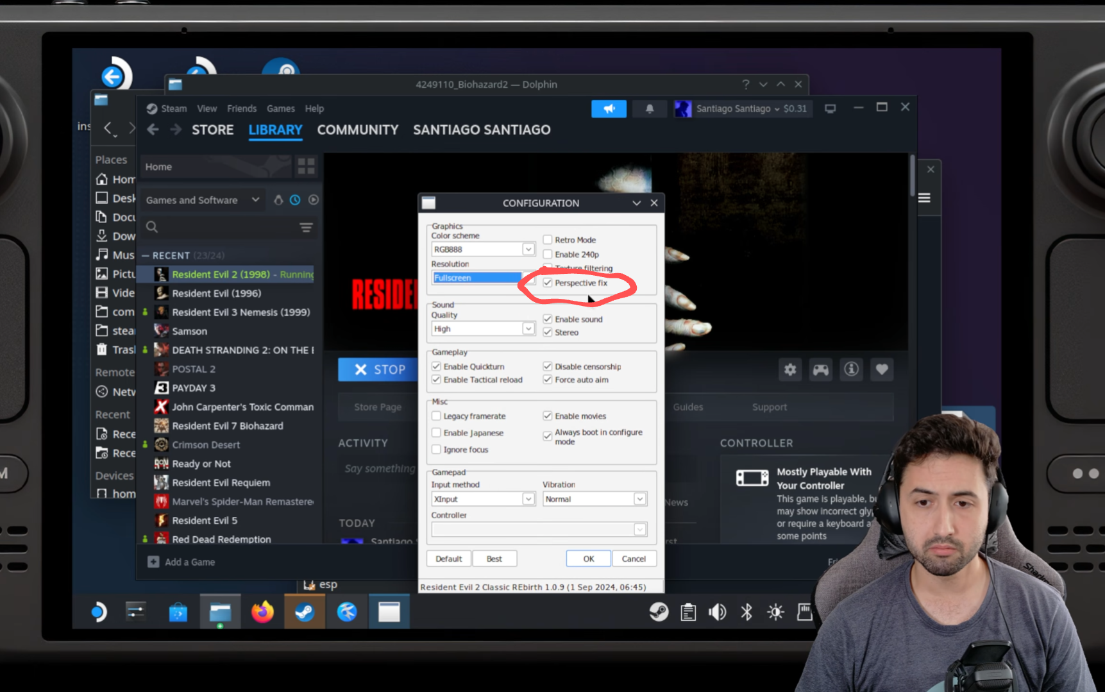Toggle the Enable Quickturn checkbox
This screenshot has height=692, width=1105.
(x=436, y=367)
